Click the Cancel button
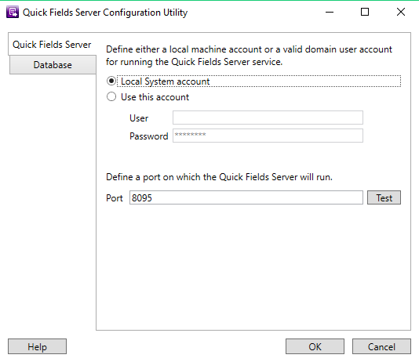 [381, 346]
